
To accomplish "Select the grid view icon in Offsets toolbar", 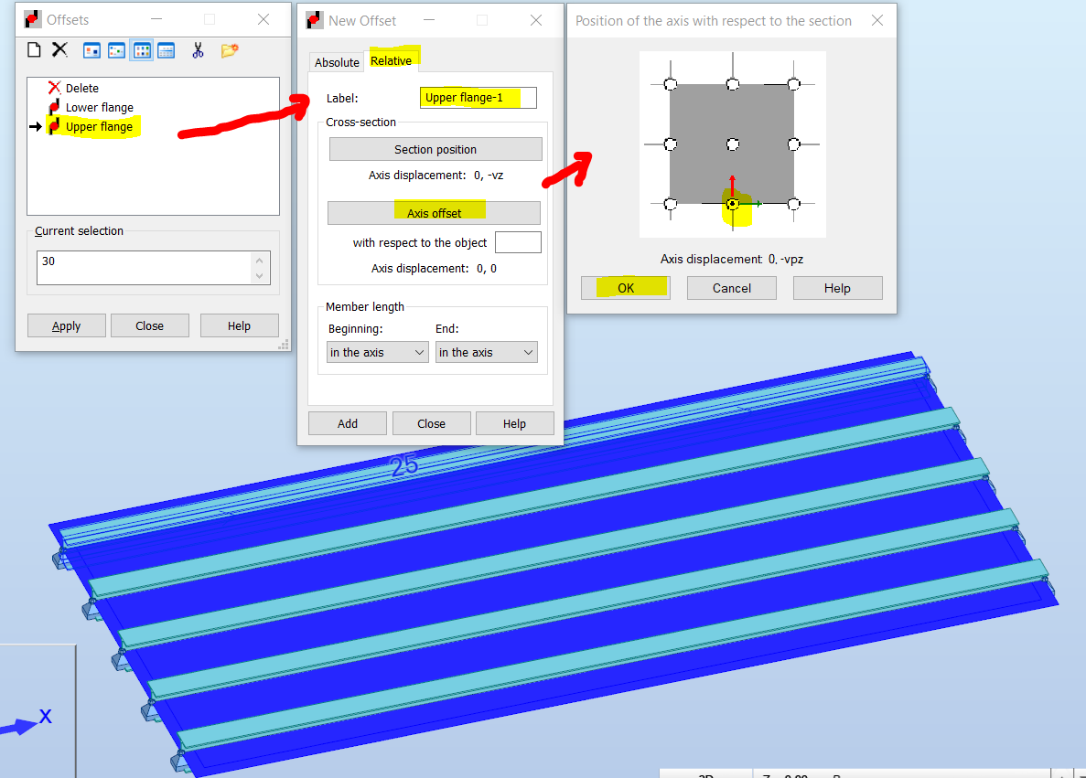I will pyautogui.click(x=141, y=49).
